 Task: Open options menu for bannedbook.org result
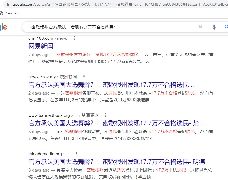click(106, 115)
